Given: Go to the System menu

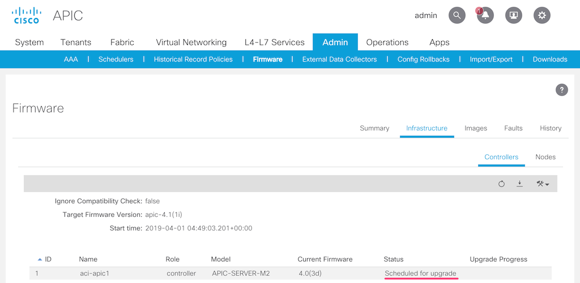Looking at the screenshot, I should coord(29,42).
